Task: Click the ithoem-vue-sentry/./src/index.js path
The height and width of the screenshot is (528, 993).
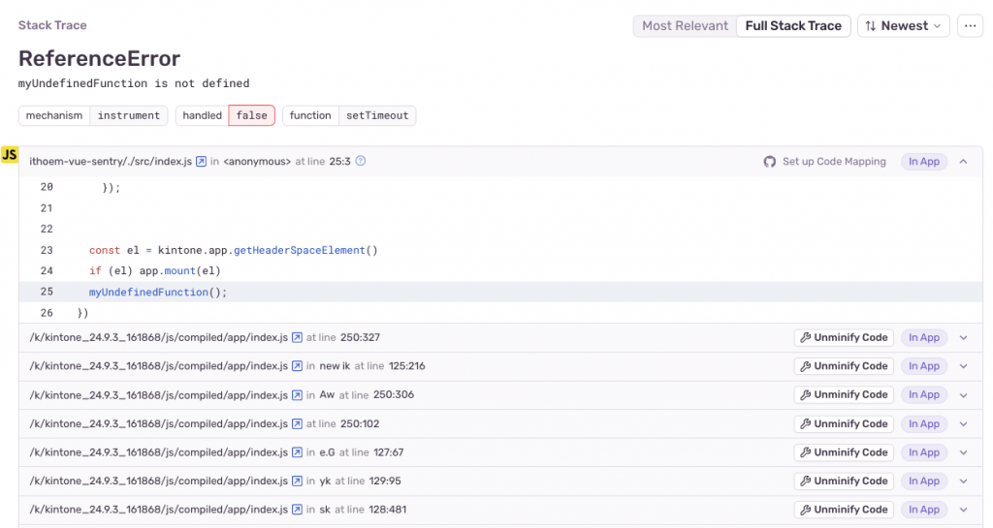Action: pyautogui.click(x=111, y=161)
